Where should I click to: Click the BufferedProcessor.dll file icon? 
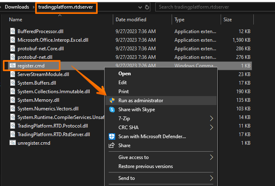point(13,31)
